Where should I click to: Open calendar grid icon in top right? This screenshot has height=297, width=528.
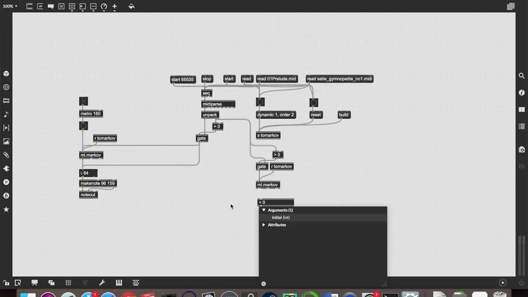(511, 6)
